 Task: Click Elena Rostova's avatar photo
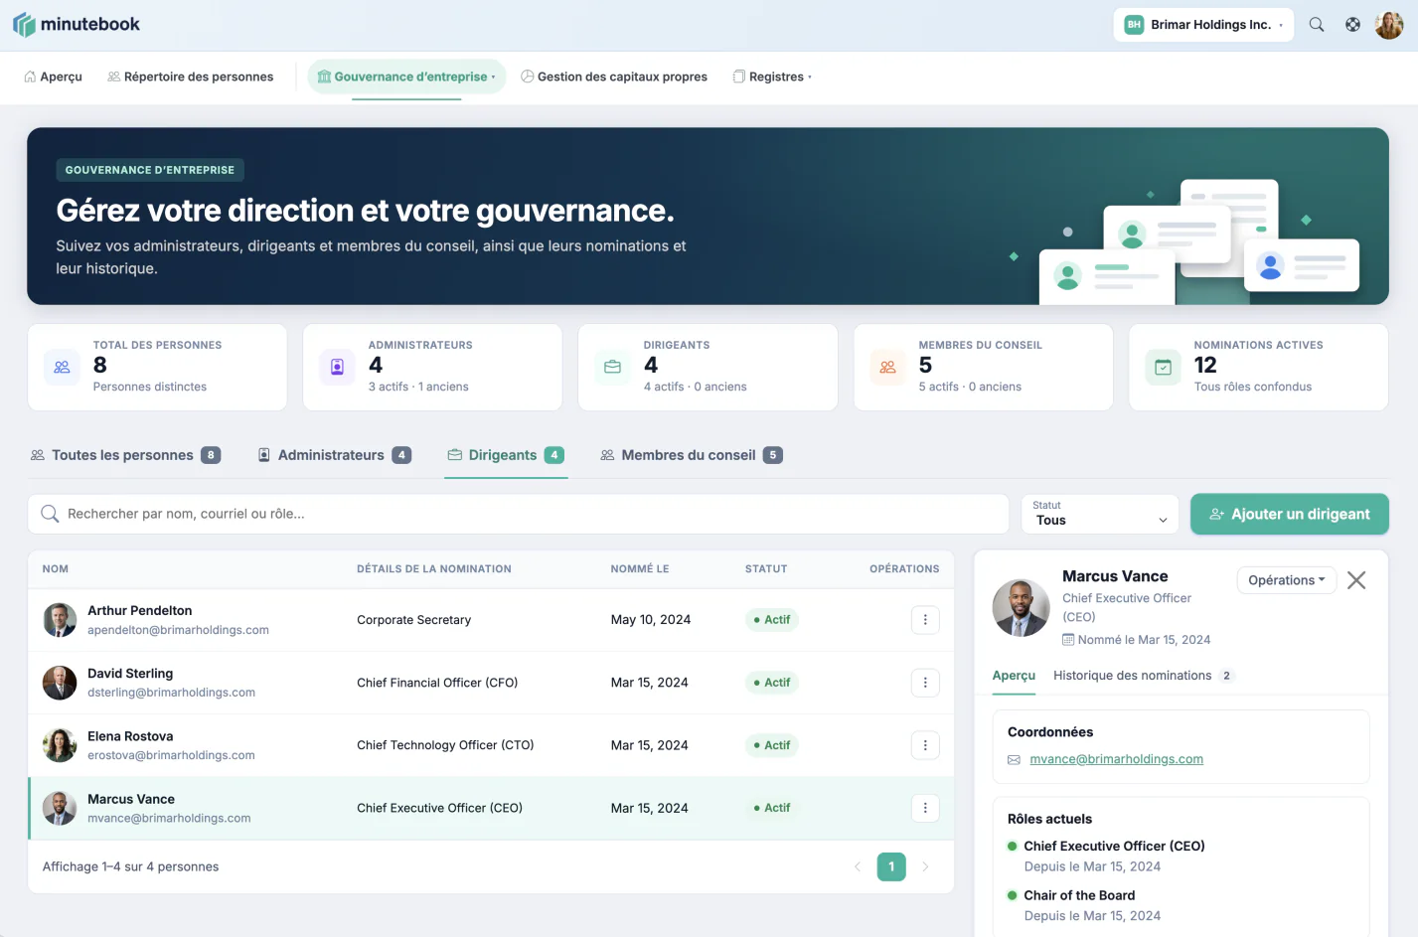[x=60, y=745]
